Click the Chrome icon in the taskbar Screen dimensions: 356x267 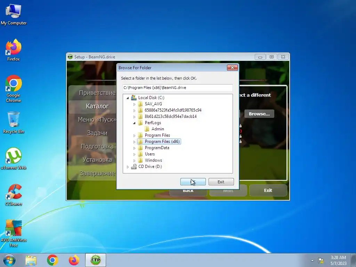tap(52, 260)
